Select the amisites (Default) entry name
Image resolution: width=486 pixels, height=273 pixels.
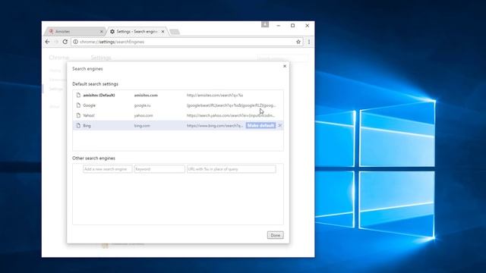[x=99, y=95]
